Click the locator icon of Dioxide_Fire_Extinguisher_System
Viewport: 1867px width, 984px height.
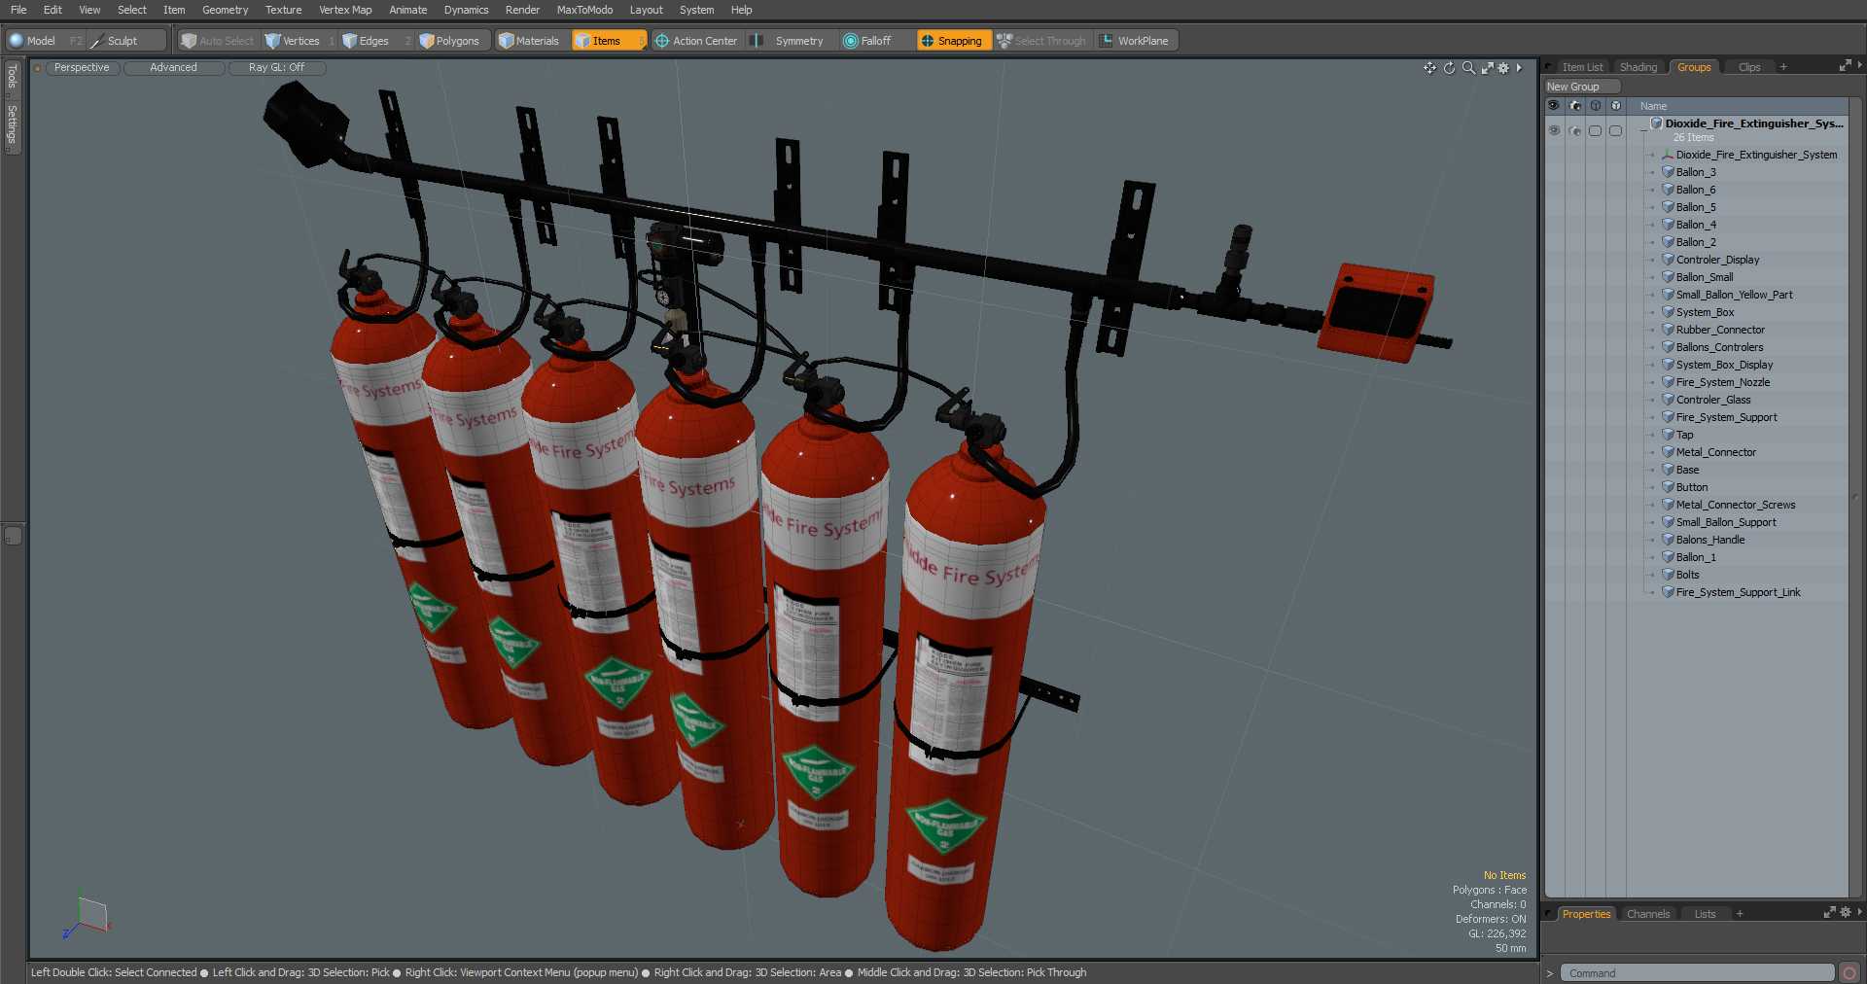pos(1668,155)
